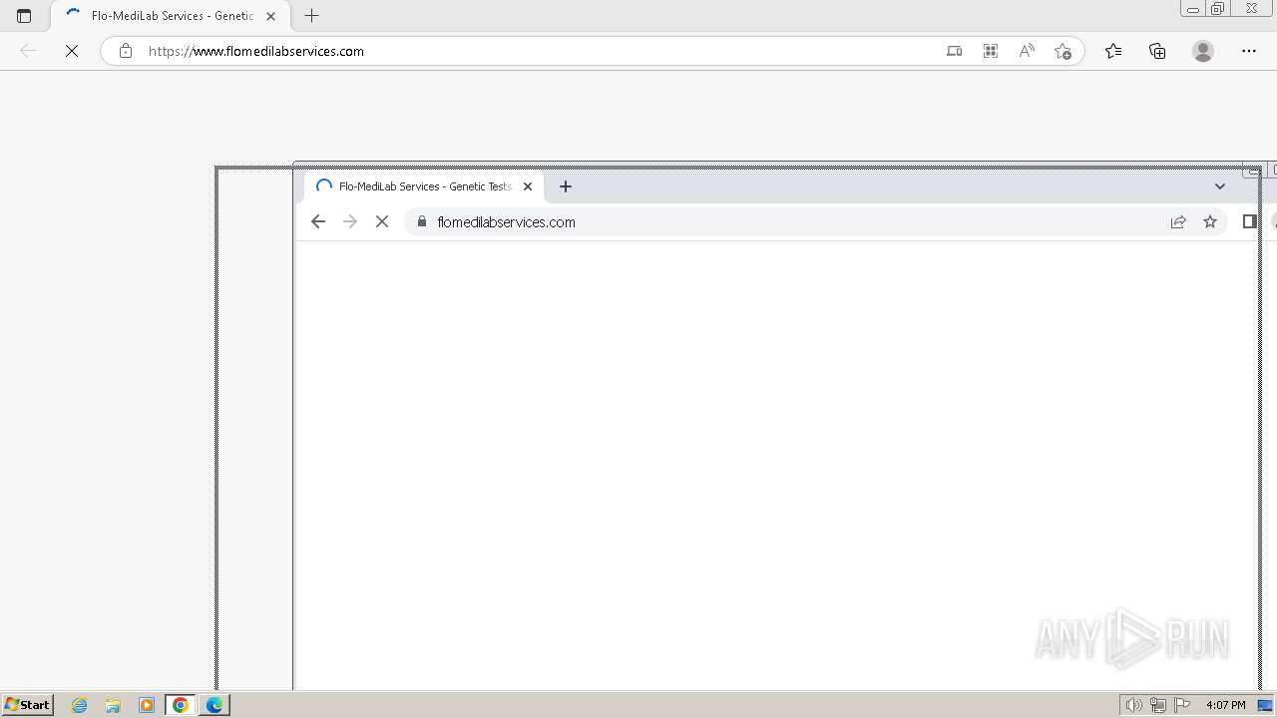Go back in Chrome window

pos(318,222)
